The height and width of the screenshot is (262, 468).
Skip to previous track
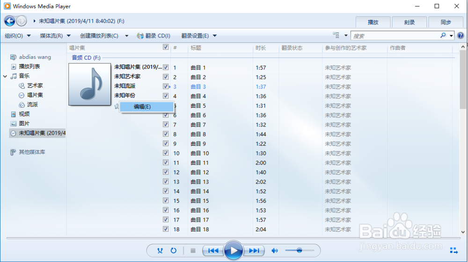coord(213,251)
